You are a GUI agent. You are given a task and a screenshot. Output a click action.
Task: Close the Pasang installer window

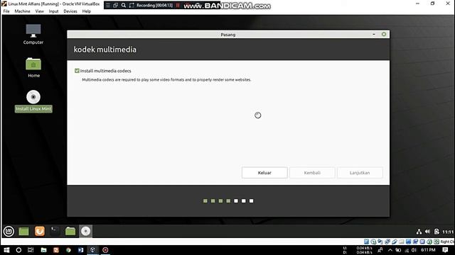pyautogui.click(x=384, y=34)
